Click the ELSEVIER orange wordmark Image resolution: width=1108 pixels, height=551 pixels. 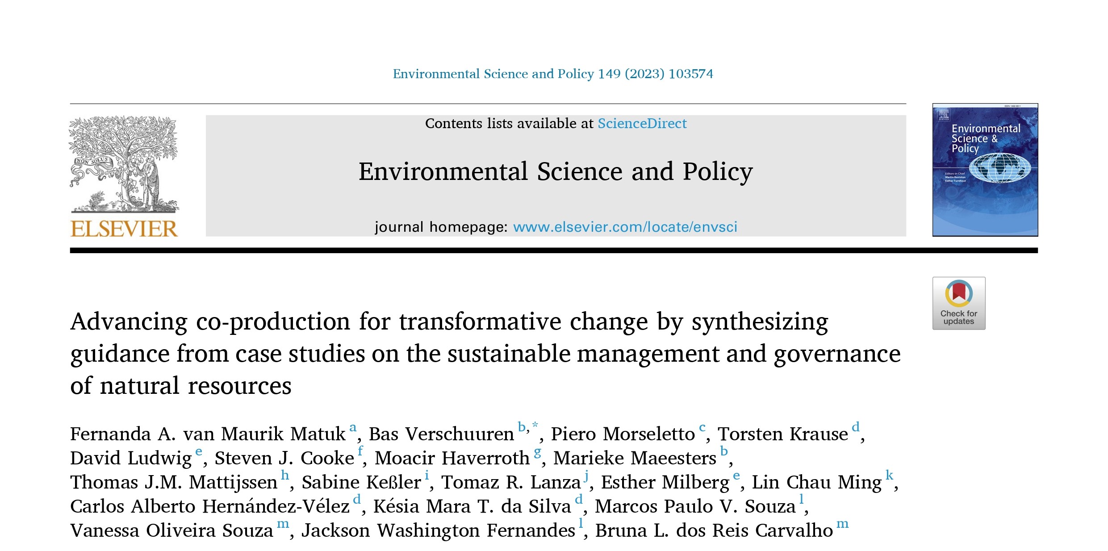click(x=124, y=229)
